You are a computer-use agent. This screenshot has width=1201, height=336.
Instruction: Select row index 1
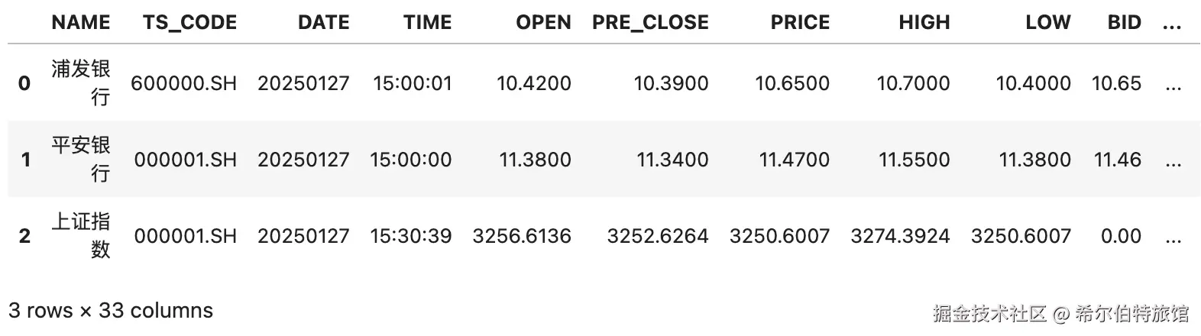click(x=25, y=160)
